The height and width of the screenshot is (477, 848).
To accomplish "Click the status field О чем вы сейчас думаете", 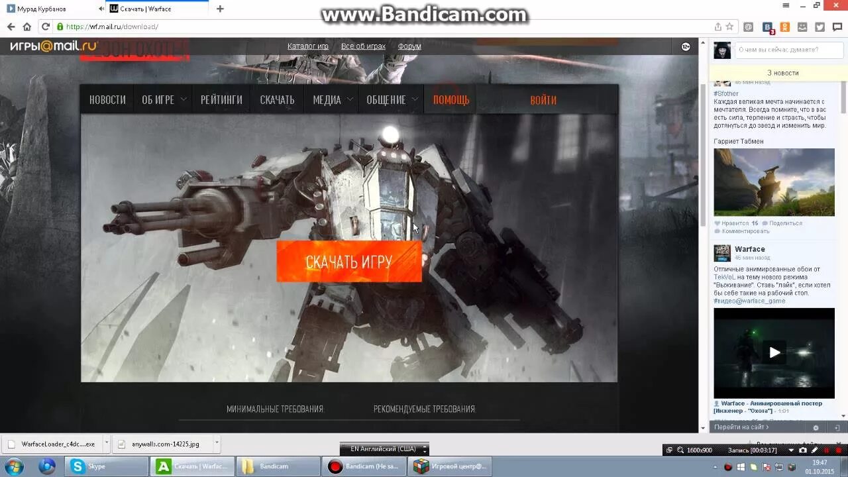I will pyautogui.click(x=788, y=50).
